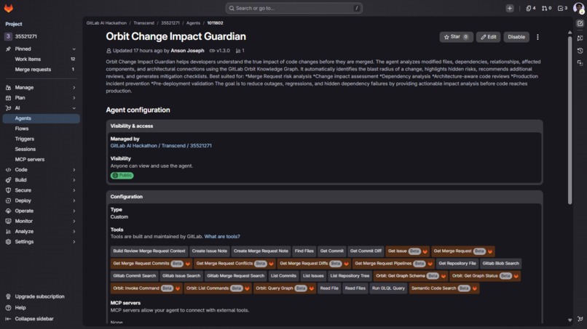Expand the Analyze section chevron
587x329 pixels.
[x=74, y=232]
